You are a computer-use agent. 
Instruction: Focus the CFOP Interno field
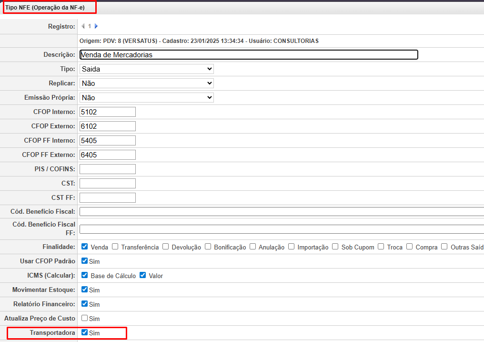tap(108, 112)
